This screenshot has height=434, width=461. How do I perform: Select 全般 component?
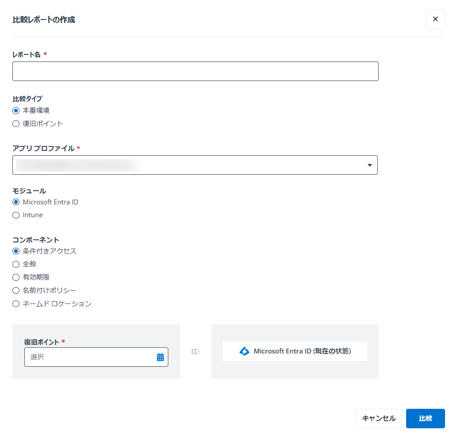[16, 264]
